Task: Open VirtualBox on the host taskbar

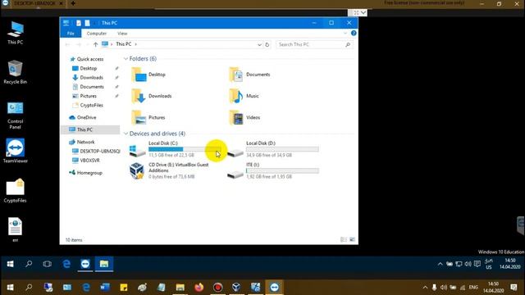Action: coord(236,288)
